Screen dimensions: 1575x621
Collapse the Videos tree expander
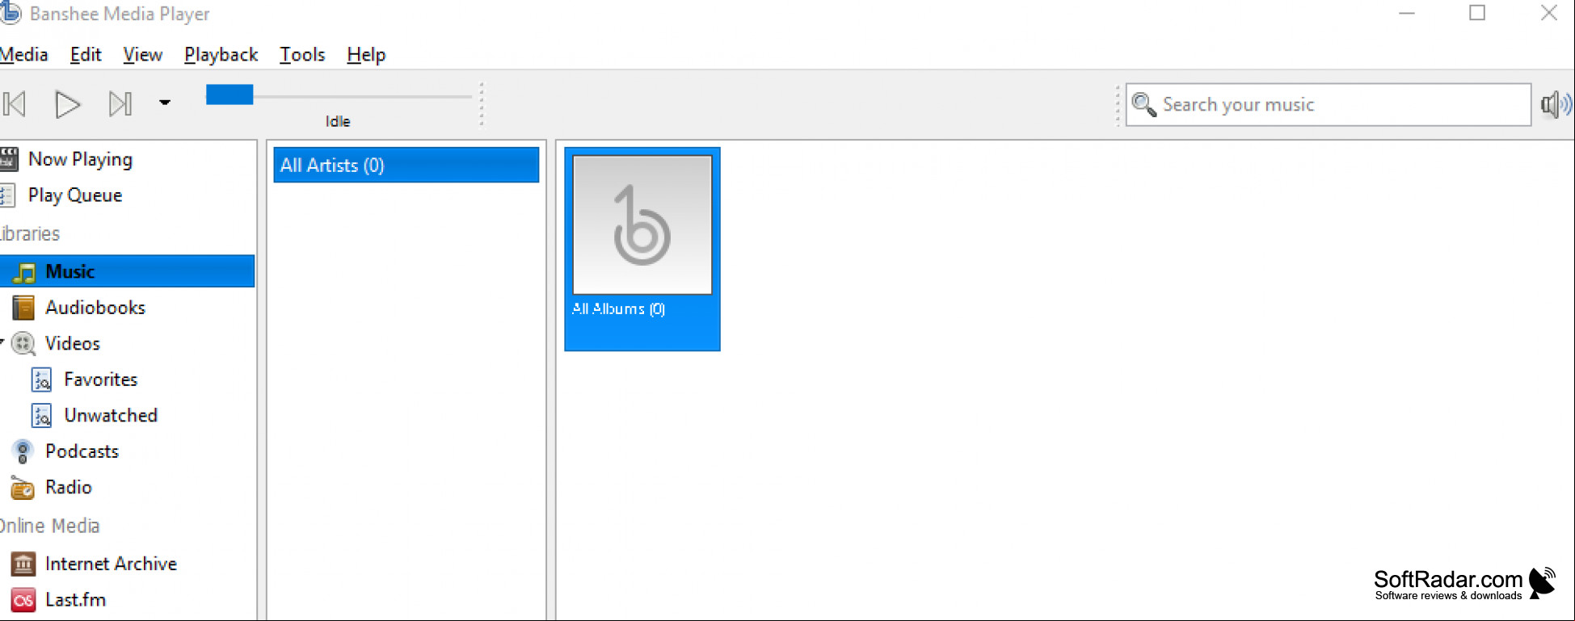[2, 342]
